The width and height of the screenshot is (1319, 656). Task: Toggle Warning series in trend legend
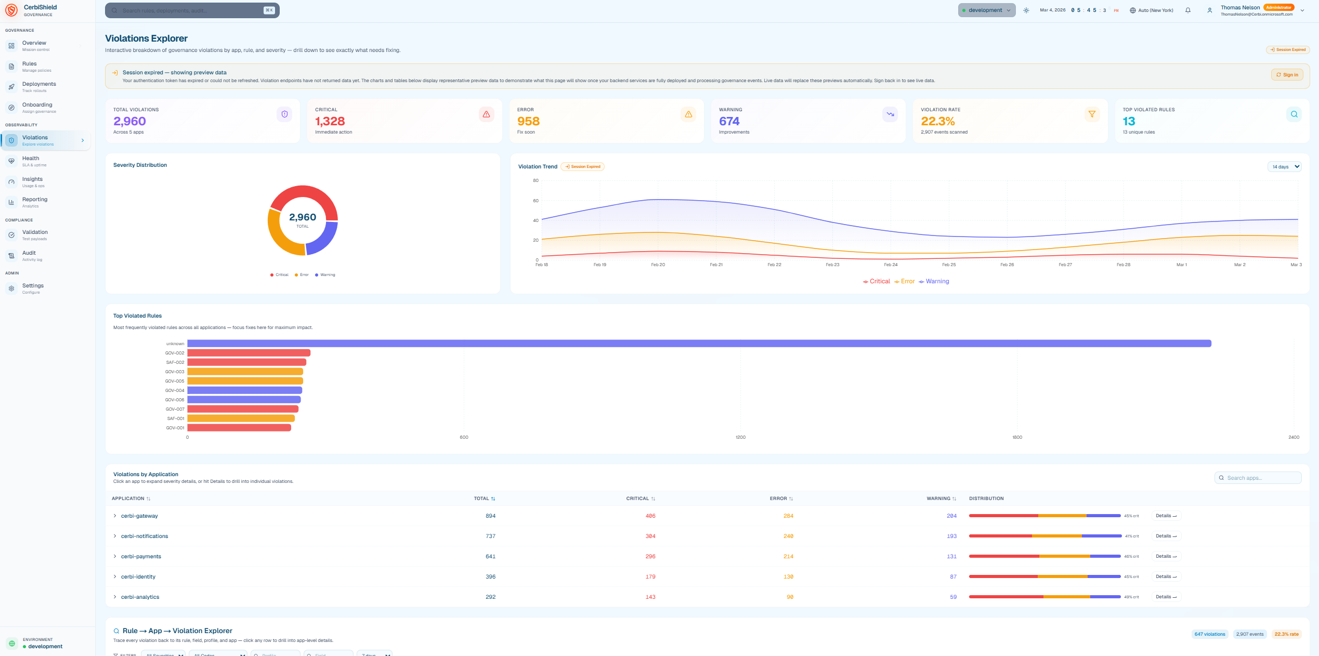934,281
